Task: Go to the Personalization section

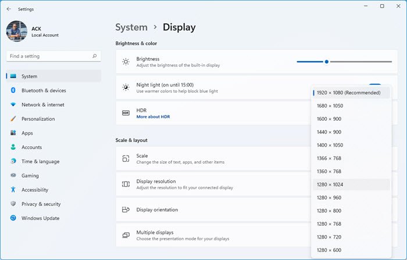Action: tap(38, 119)
